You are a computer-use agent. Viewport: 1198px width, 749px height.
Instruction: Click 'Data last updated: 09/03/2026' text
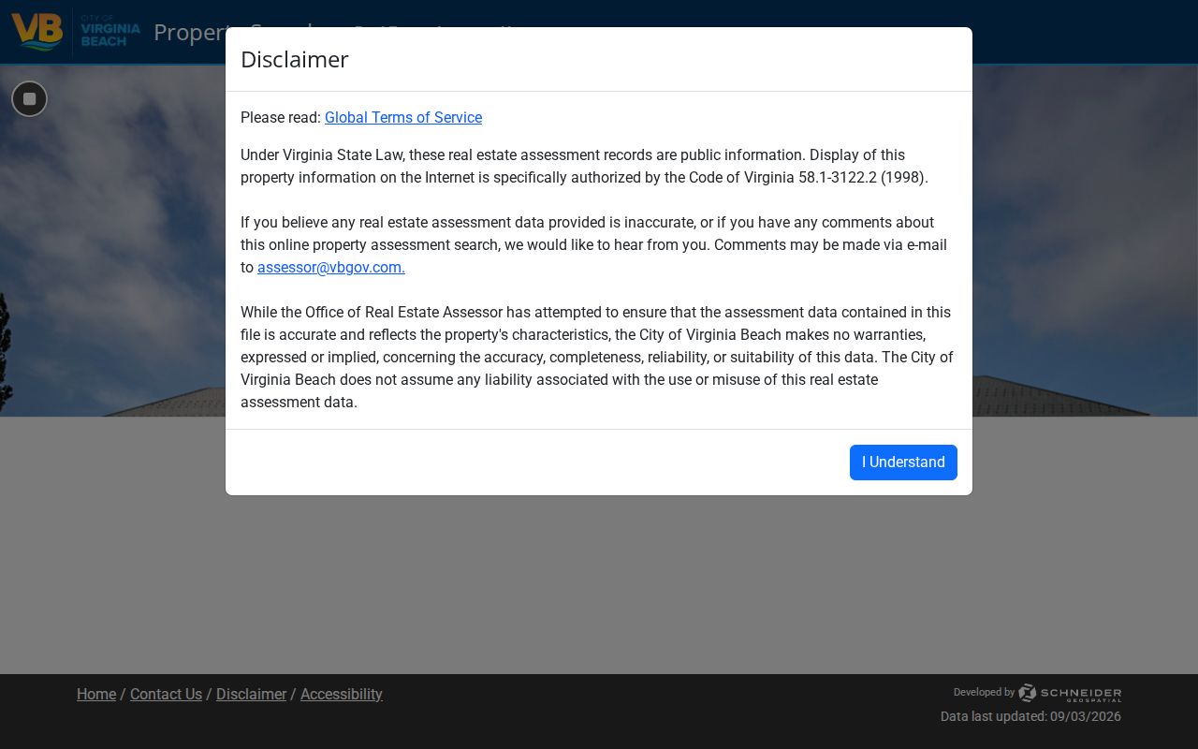[1030, 717]
